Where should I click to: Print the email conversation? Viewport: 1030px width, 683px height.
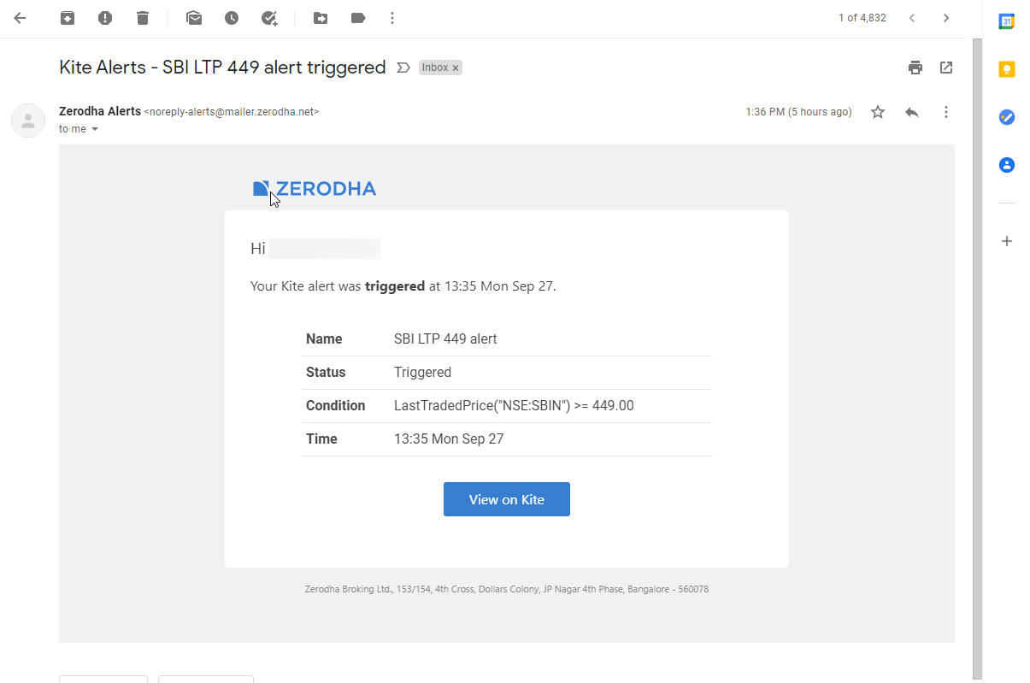915,68
